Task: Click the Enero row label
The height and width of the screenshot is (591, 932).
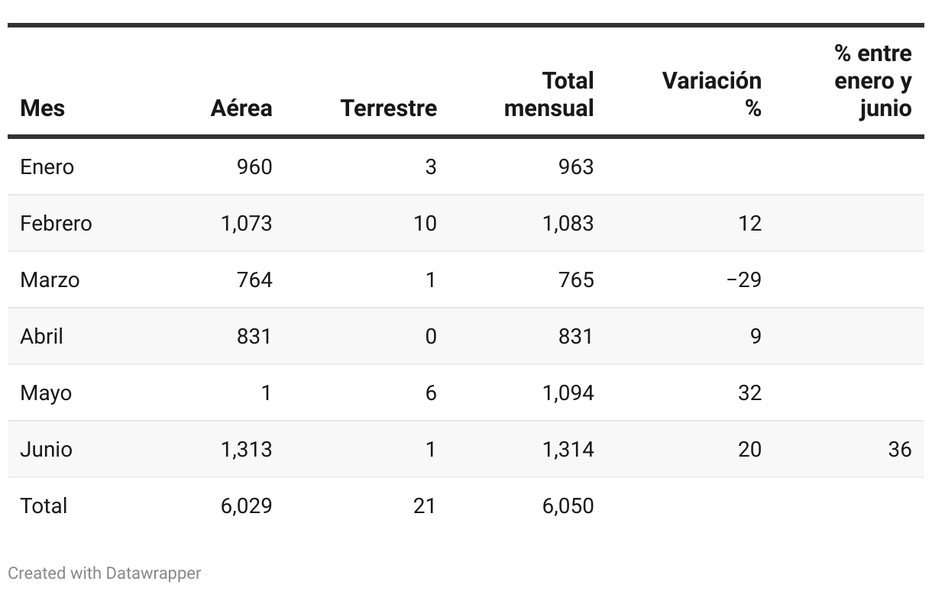Action: pyautogui.click(x=47, y=166)
